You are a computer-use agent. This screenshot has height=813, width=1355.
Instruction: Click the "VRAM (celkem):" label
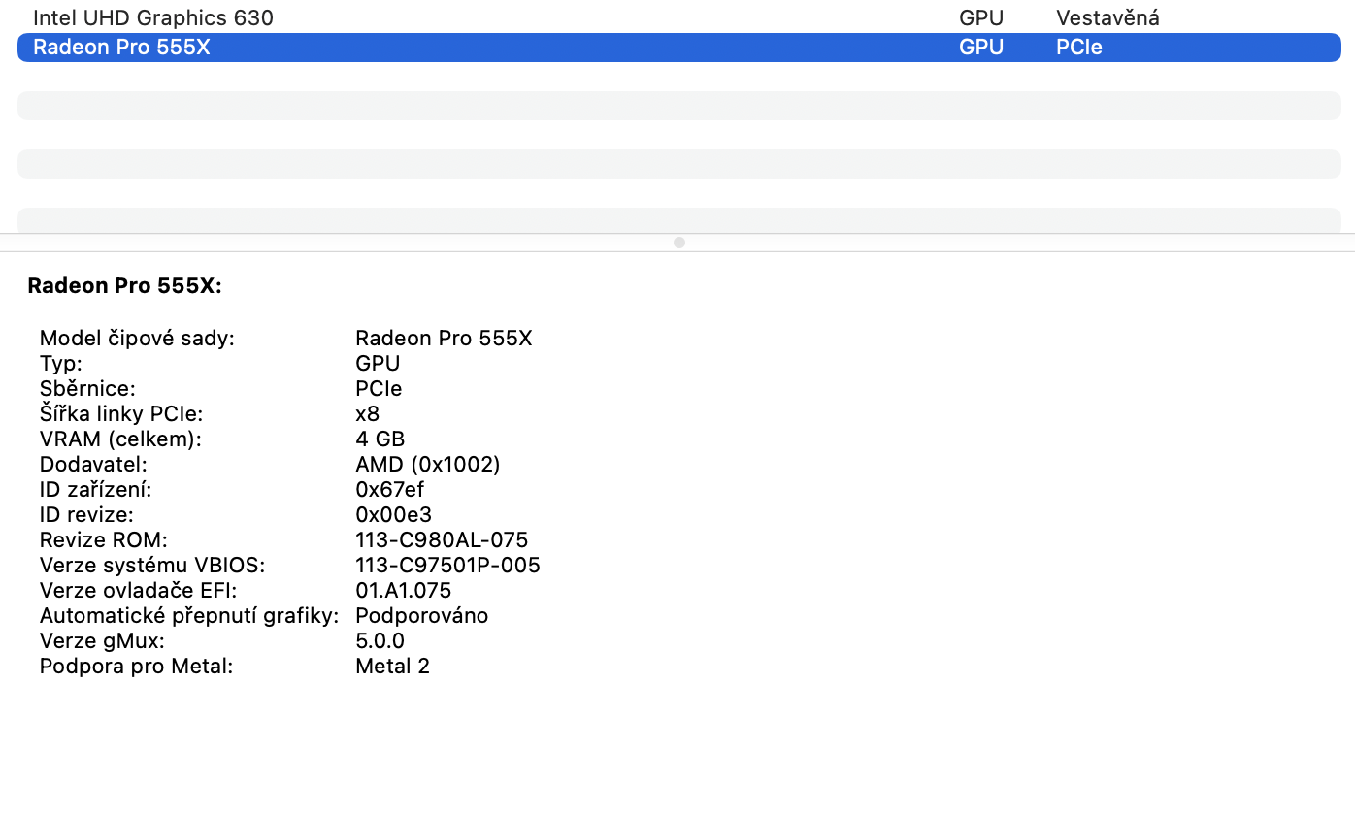[120, 439]
